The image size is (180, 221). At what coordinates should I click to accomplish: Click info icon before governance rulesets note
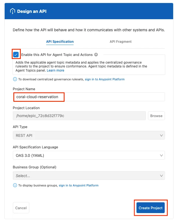point(15,79)
